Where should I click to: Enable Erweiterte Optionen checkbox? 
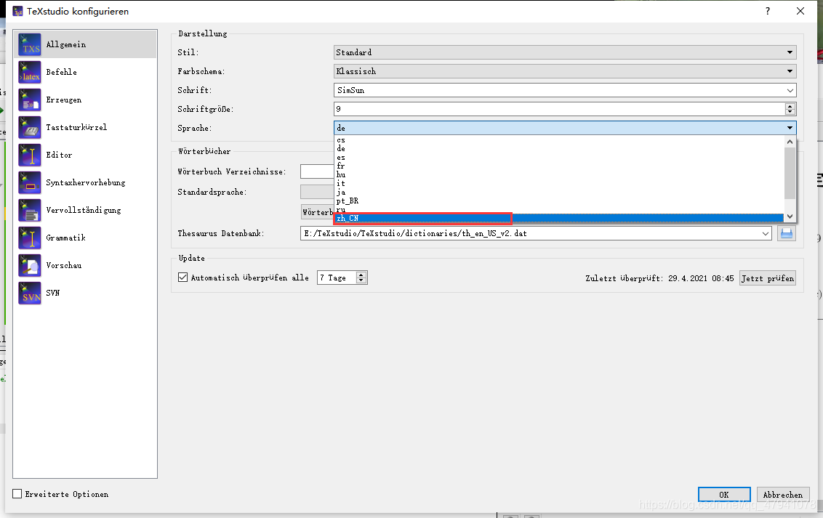click(17, 494)
